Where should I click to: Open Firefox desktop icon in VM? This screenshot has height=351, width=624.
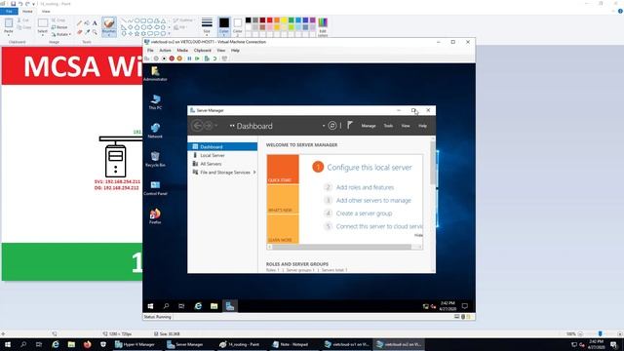pos(155,216)
